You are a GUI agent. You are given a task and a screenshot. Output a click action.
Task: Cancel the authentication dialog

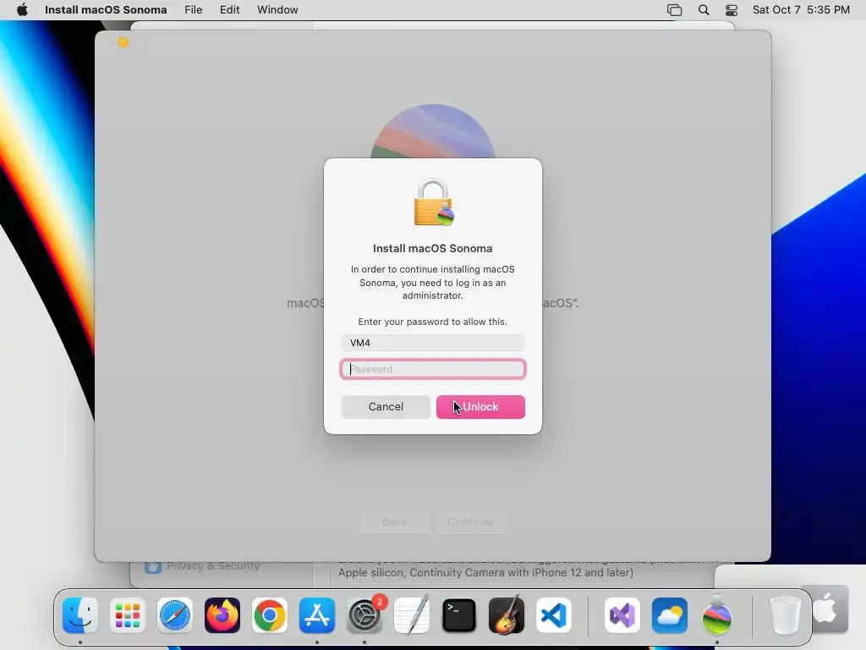(x=386, y=407)
